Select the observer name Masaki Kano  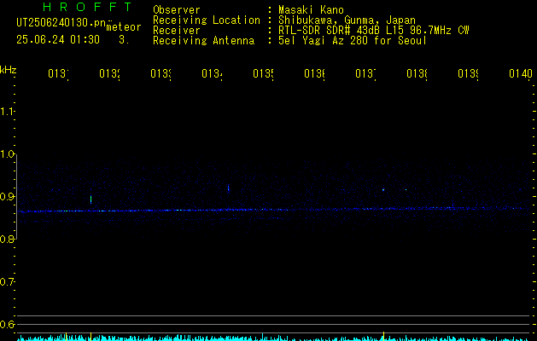coord(311,10)
